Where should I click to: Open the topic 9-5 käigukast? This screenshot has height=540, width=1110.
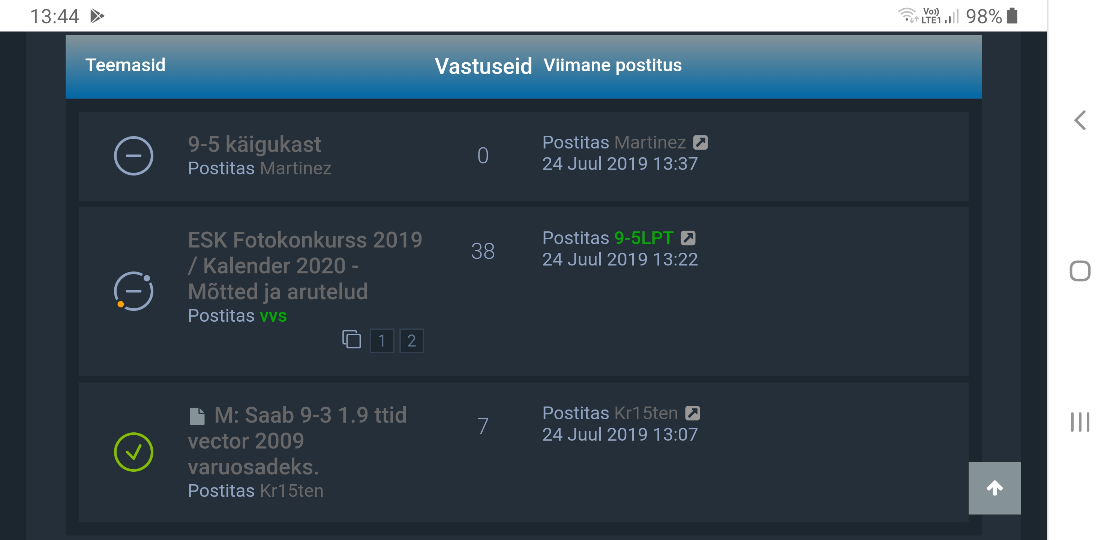point(254,144)
